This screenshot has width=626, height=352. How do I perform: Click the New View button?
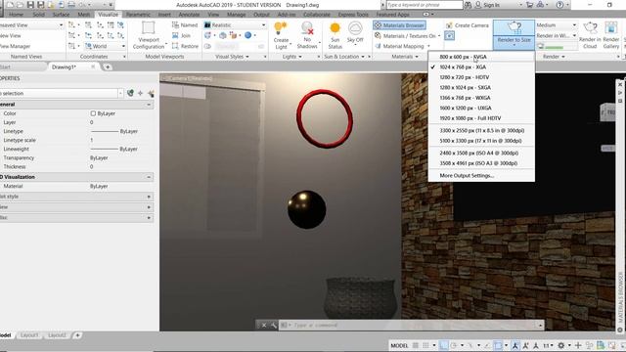pos(11,36)
